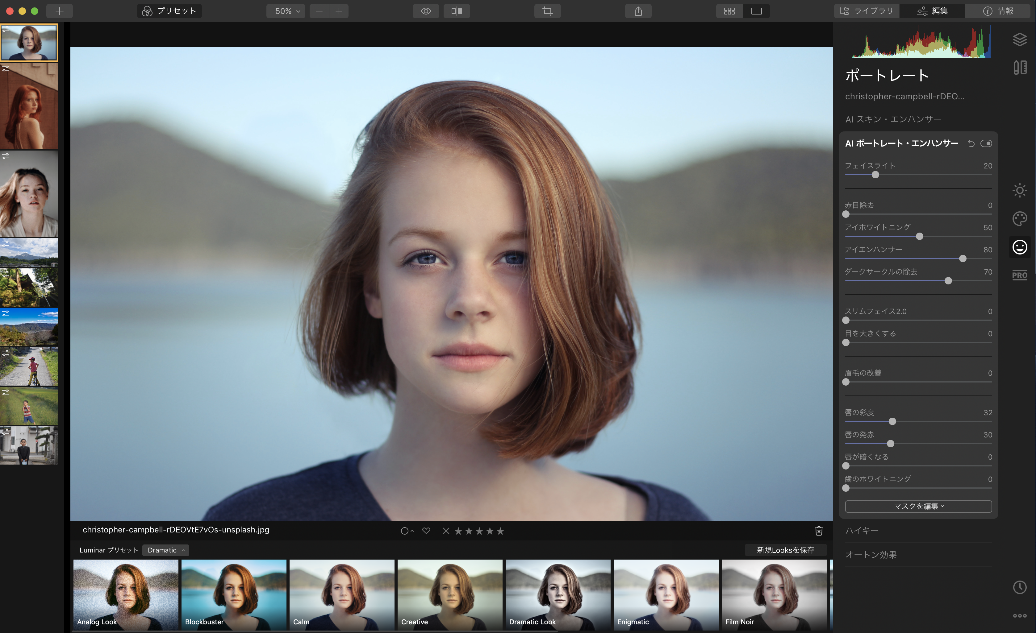Select the Essentials sun icon
1036x633 pixels.
[1020, 190]
